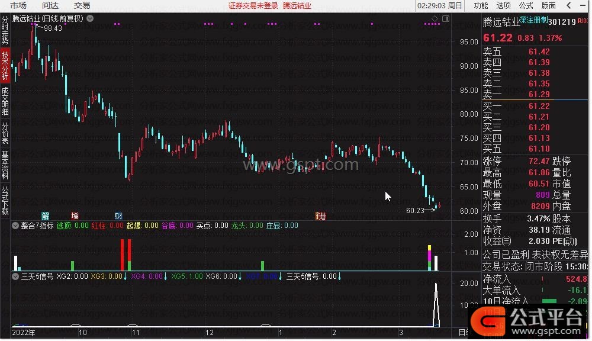Click the 卖三 price 61.38
Viewport: 592px width, 341px height.
(539, 73)
